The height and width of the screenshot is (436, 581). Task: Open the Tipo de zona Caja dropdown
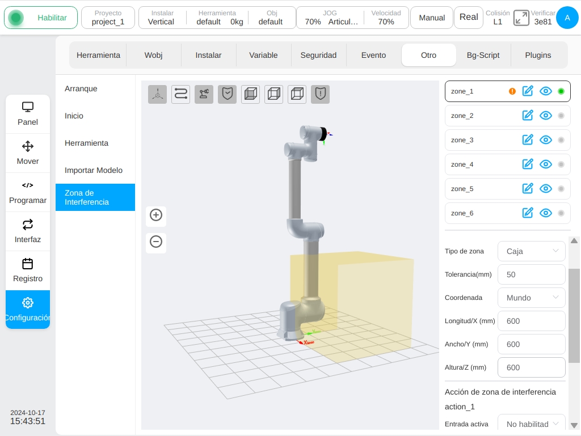tap(531, 251)
